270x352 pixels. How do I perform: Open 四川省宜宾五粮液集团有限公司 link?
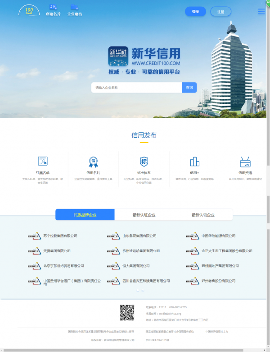pos(146,281)
